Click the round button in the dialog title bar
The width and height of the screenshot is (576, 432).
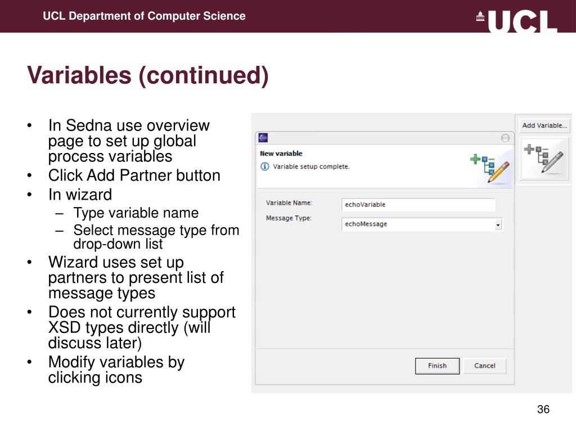tap(505, 138)
